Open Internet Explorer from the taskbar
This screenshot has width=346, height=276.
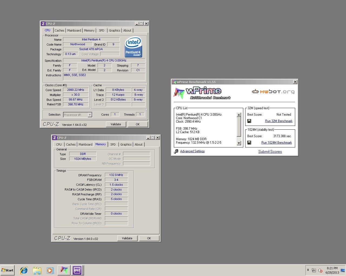pos(24,270)
